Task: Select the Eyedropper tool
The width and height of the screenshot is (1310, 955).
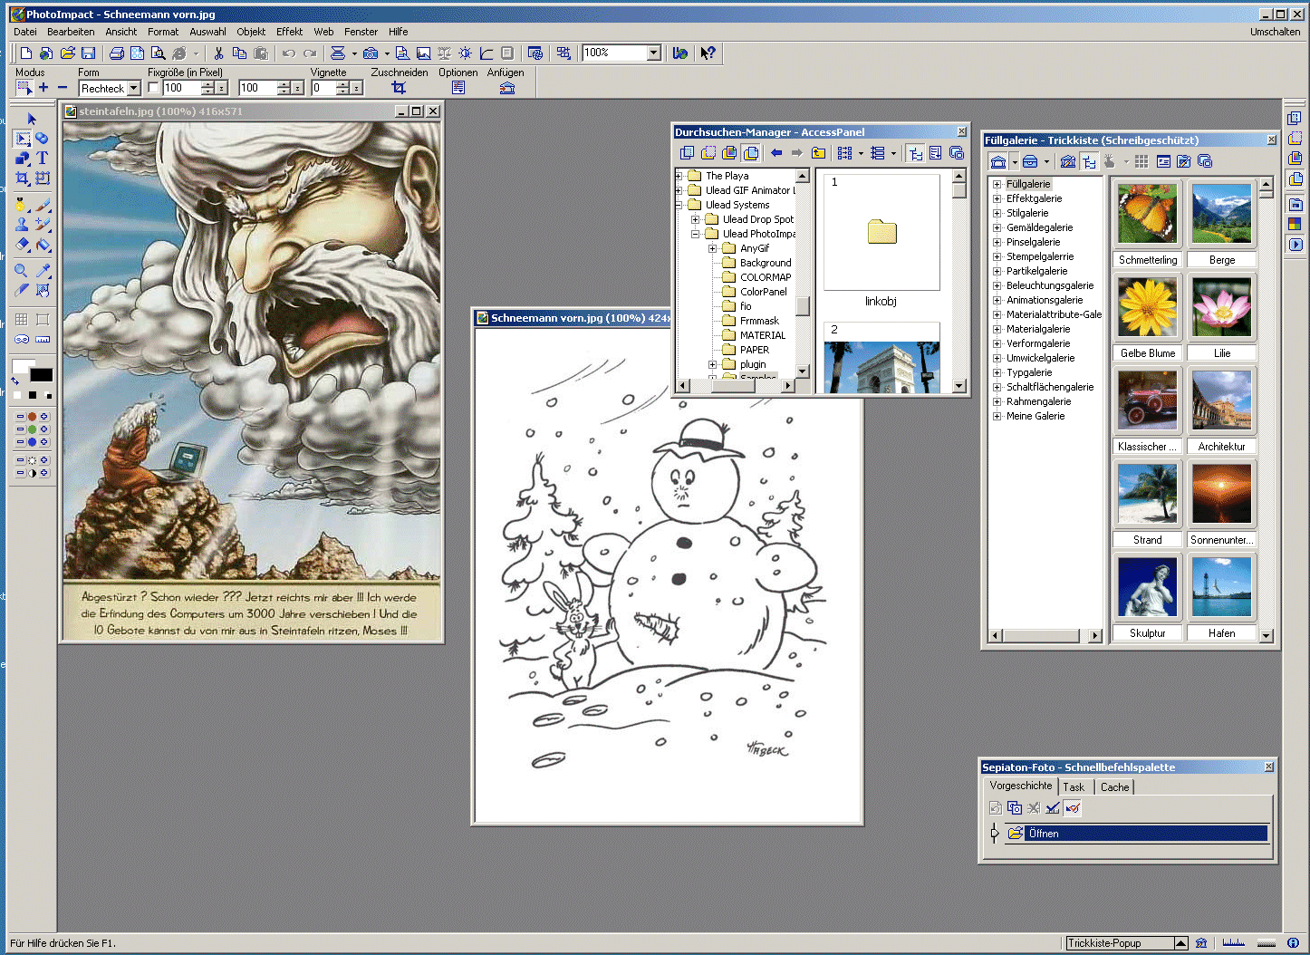Action: (43, 271)
